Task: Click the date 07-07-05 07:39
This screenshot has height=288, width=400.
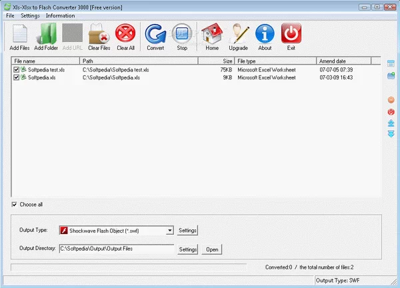Action: point(336,69)
